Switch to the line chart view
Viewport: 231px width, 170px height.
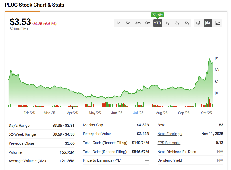pos(218,23)
